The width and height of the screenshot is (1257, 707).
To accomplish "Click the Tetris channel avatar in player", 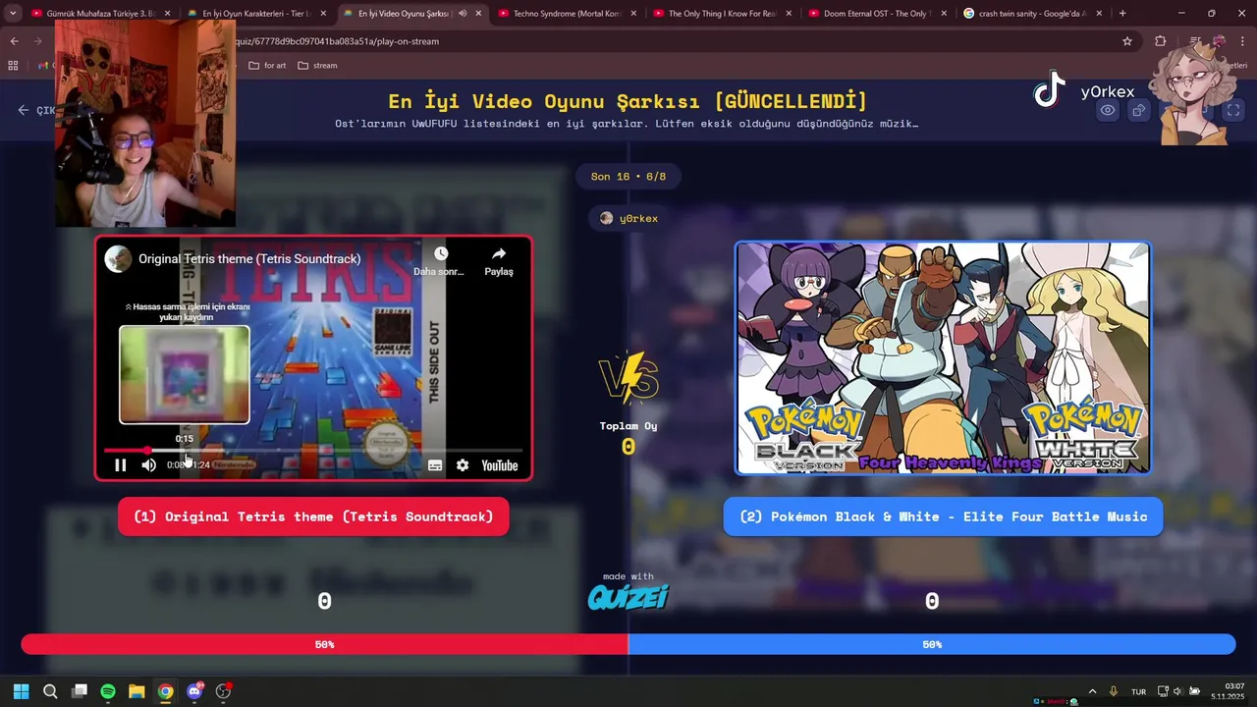I will 119,259.
